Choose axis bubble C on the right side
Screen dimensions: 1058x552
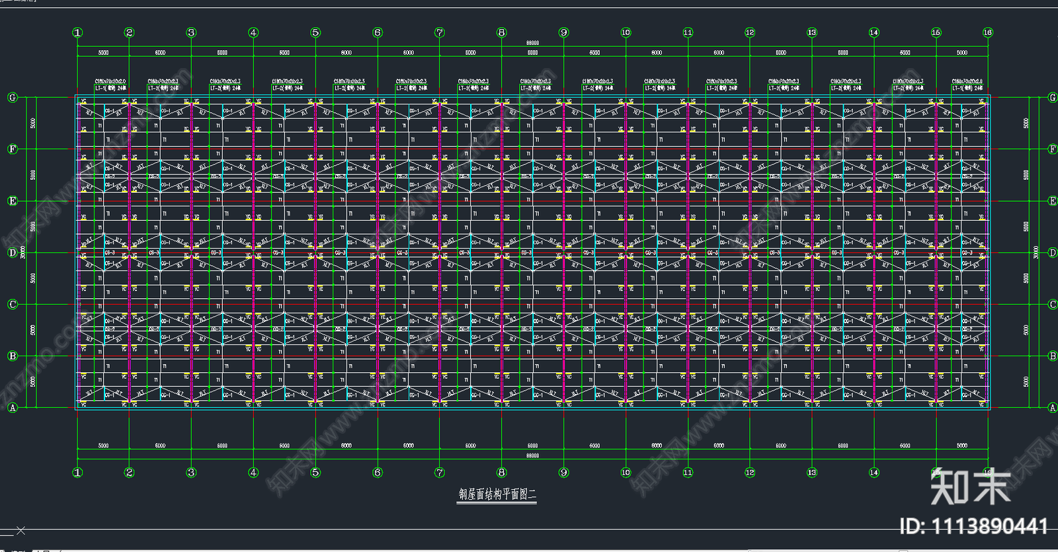[x=1053, y=304]
